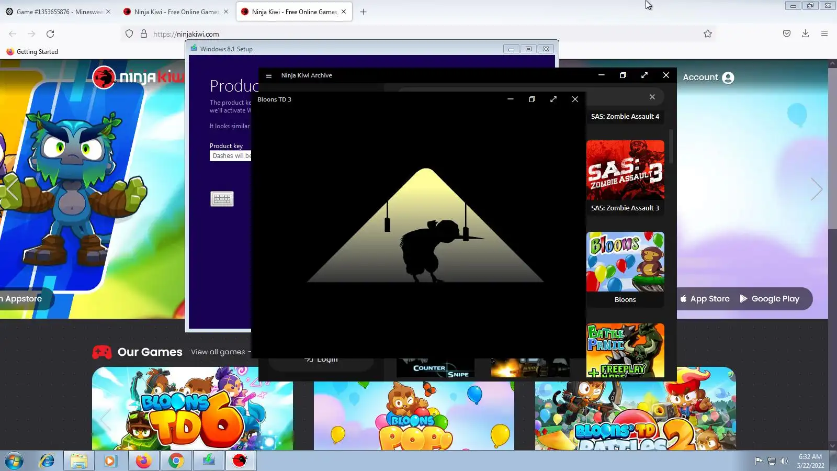Save page to Pocket
Image resolution: width=837 pixels, height=471 pixels.
(787, 34)
